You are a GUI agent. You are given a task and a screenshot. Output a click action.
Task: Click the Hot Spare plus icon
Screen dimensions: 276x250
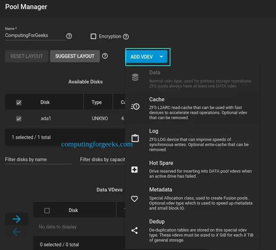(x=134, y=170)
